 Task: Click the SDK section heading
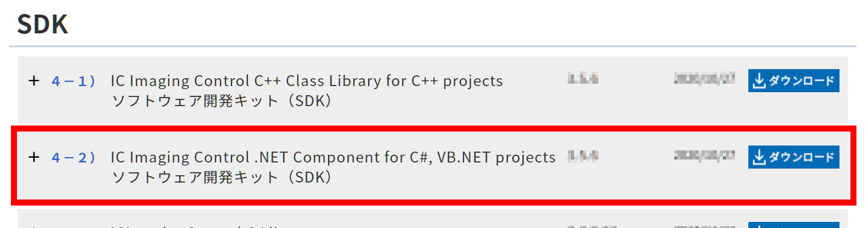(x=43, y=24)
